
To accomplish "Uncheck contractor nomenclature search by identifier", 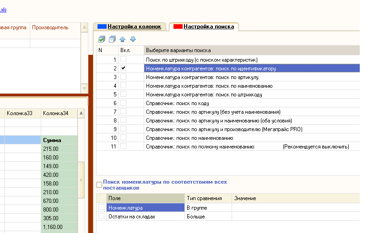I will 124,69.
